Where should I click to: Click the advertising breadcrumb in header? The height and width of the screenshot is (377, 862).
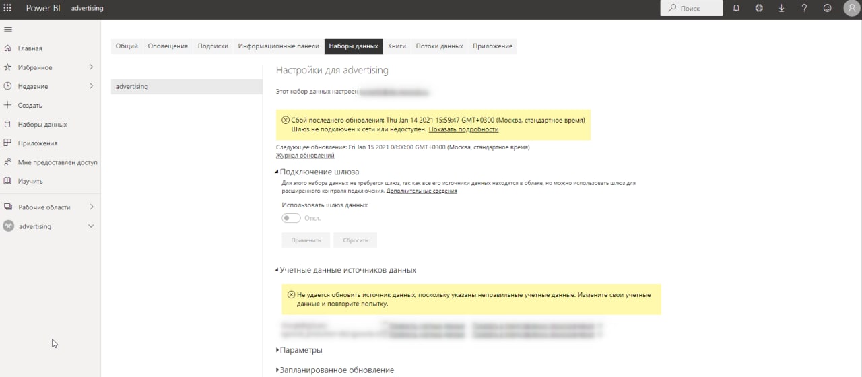click(87, 8)
